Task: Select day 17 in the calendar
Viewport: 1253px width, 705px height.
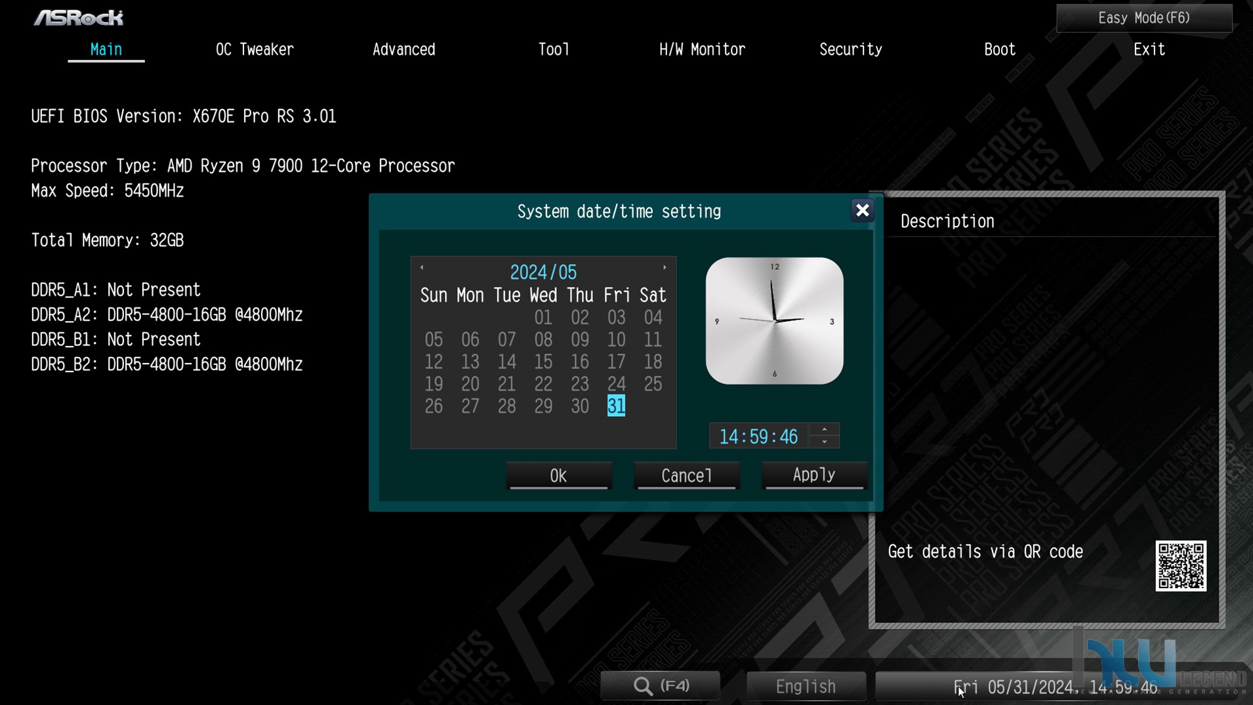Action: pos(616,362)
